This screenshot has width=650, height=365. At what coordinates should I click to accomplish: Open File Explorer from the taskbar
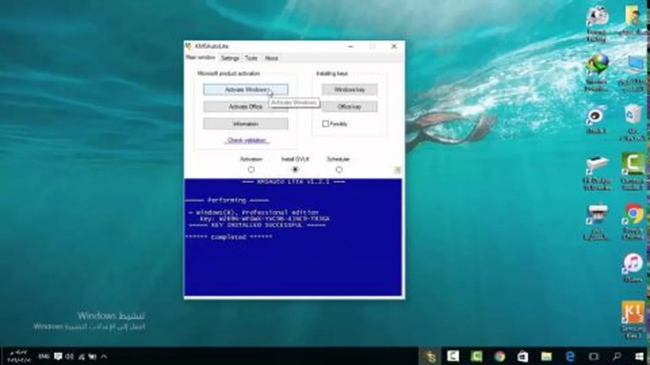point(546,356)
